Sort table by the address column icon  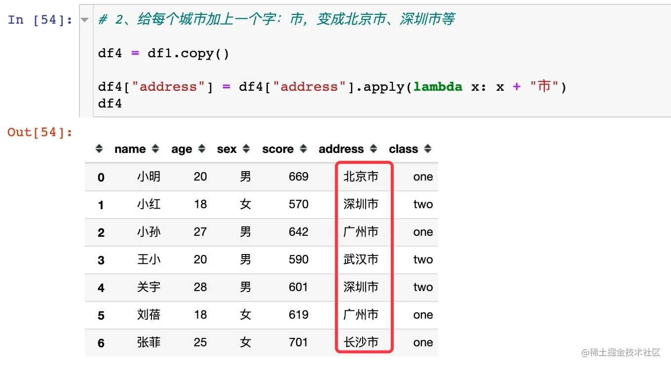(x=373, y=148)
